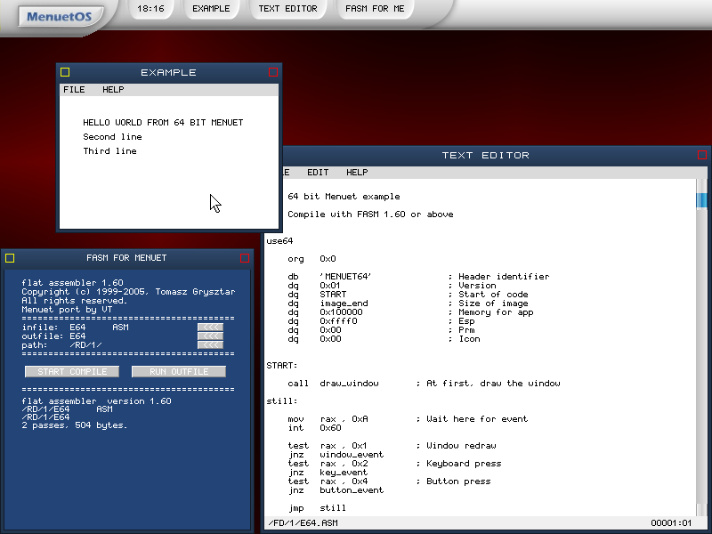
Task: Switch to EXAMPLE via its taskbar button
Action: click(x=211, y=9)
